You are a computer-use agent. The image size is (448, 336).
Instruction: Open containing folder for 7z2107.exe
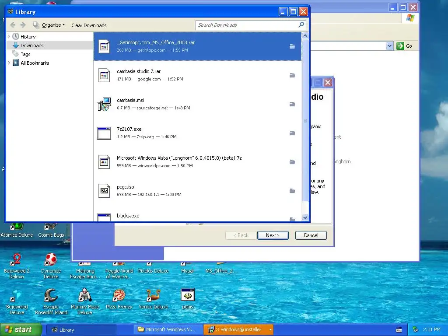[292, 133]
